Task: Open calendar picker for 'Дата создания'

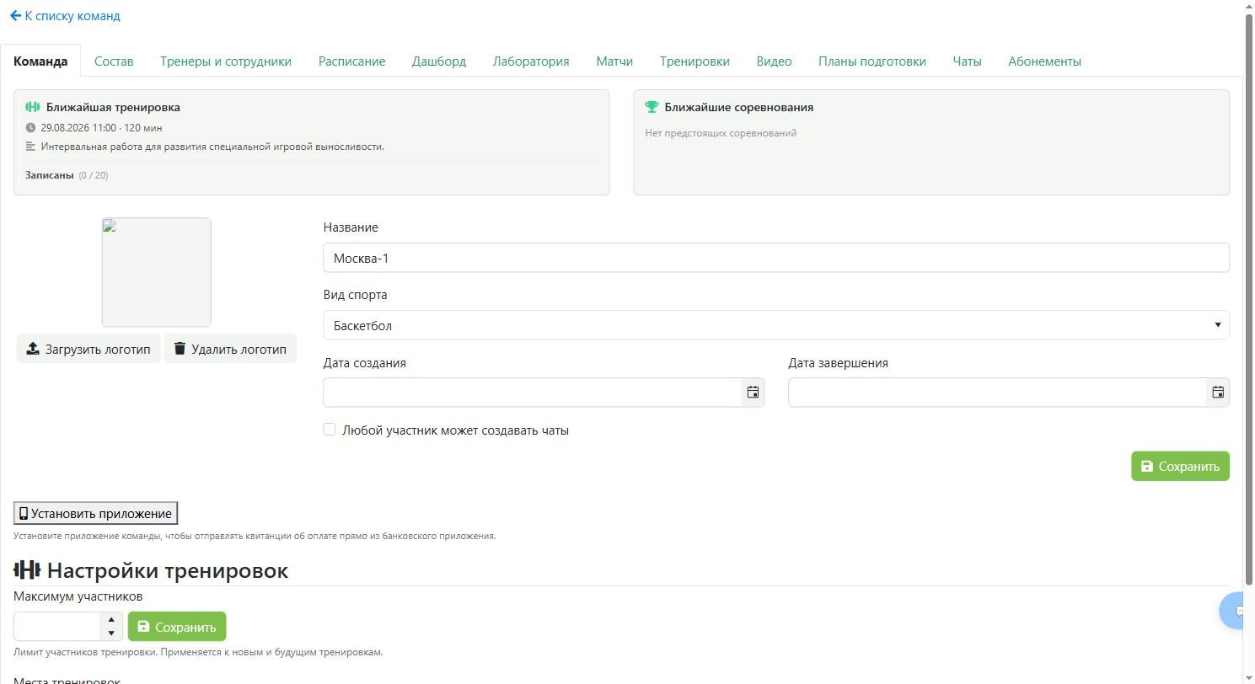Action: point(753,393)
